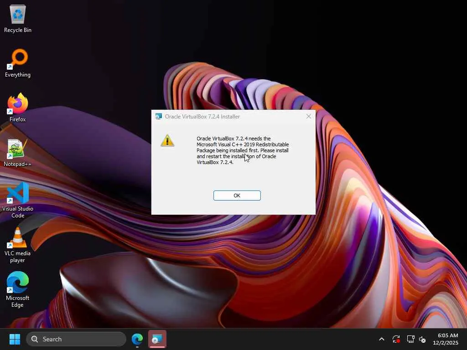Viewport: 467px width, 350px height.
Task: Close the Oracle VirtualBox 7.2.4 Installer dialog
Action: tap(309, 116)
